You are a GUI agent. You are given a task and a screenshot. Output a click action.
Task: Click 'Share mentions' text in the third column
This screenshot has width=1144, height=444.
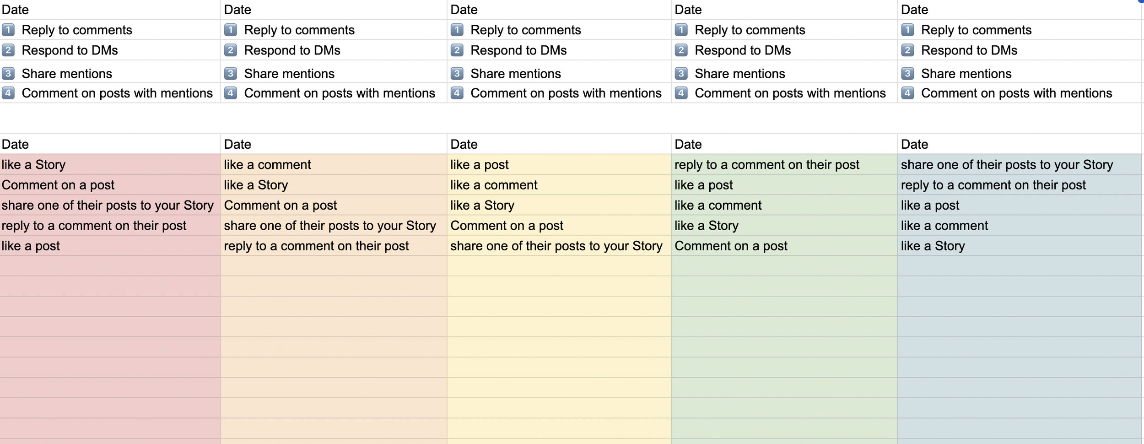516,74
